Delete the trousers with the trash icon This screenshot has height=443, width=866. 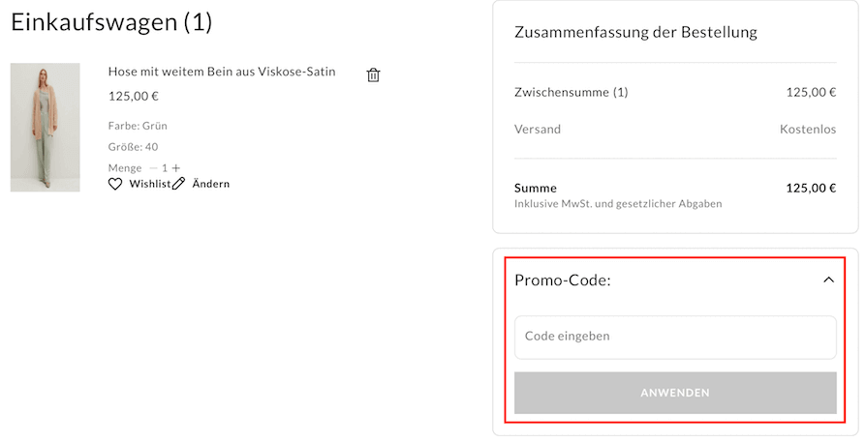tap(373, 75)
